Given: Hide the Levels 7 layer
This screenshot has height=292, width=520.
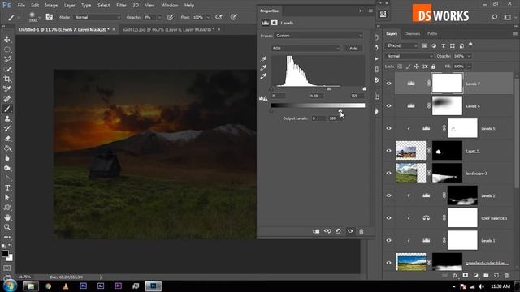Looking at the screenshot, I should [x=388, y=84].
